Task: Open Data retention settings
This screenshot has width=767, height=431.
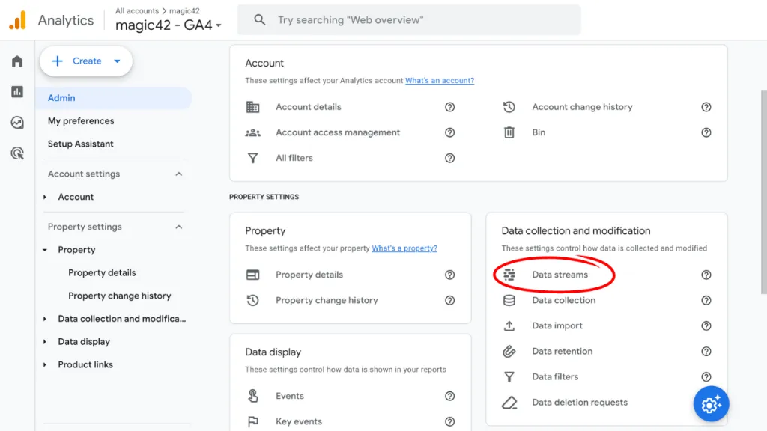Action: (x=562, y=352)
